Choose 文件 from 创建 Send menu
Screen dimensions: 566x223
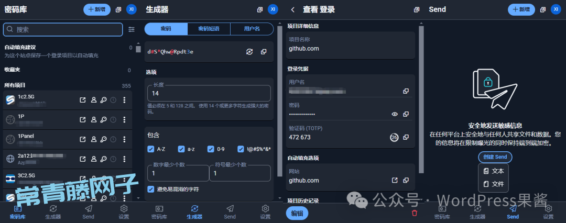coord(494,184)
